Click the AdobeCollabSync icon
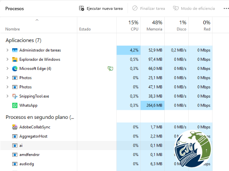This screenshot has height=171, width=229. 15,127
